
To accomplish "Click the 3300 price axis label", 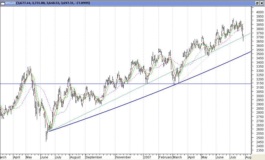I will pyautogui.click(x=260, y=71).
